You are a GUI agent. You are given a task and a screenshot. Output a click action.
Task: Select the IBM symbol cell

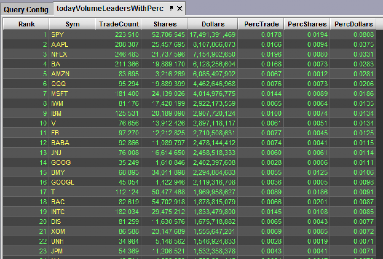[72, 113]
